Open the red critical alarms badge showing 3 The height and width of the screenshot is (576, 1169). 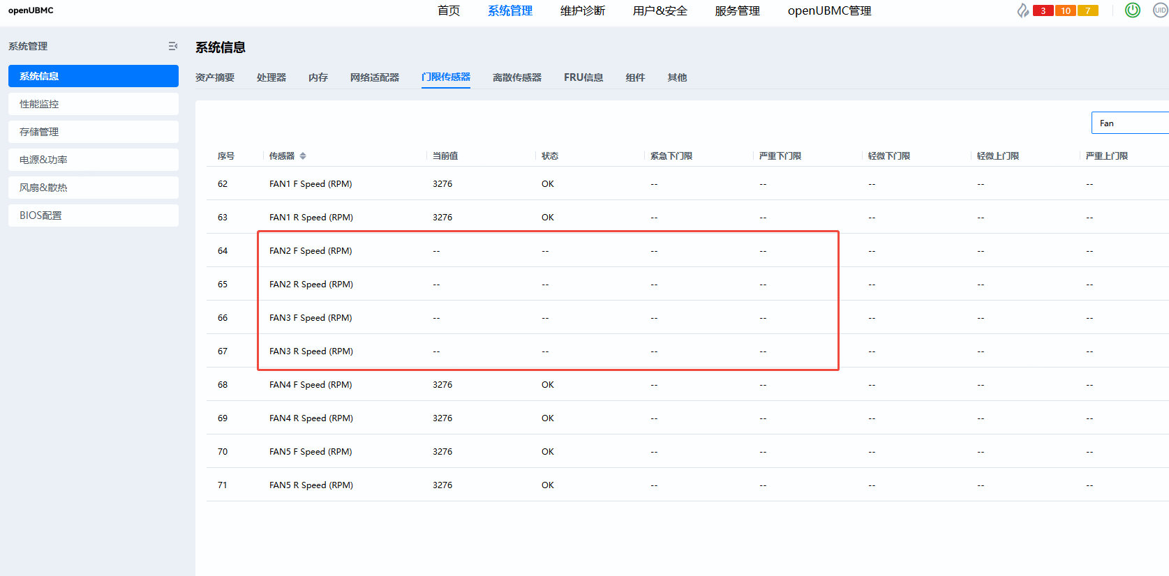[x=1043, y=10]
